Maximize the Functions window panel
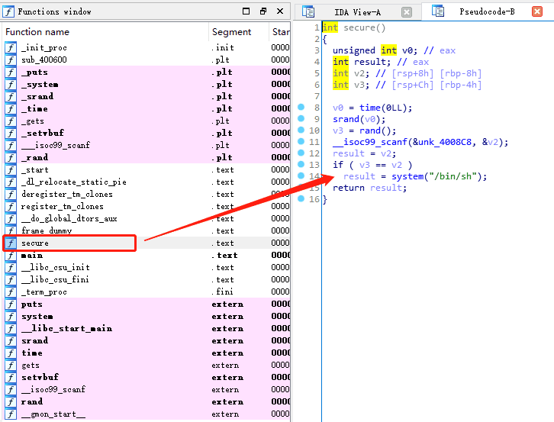Image resolution: width=554 pixels, height=422 pixels. point(246,11)
